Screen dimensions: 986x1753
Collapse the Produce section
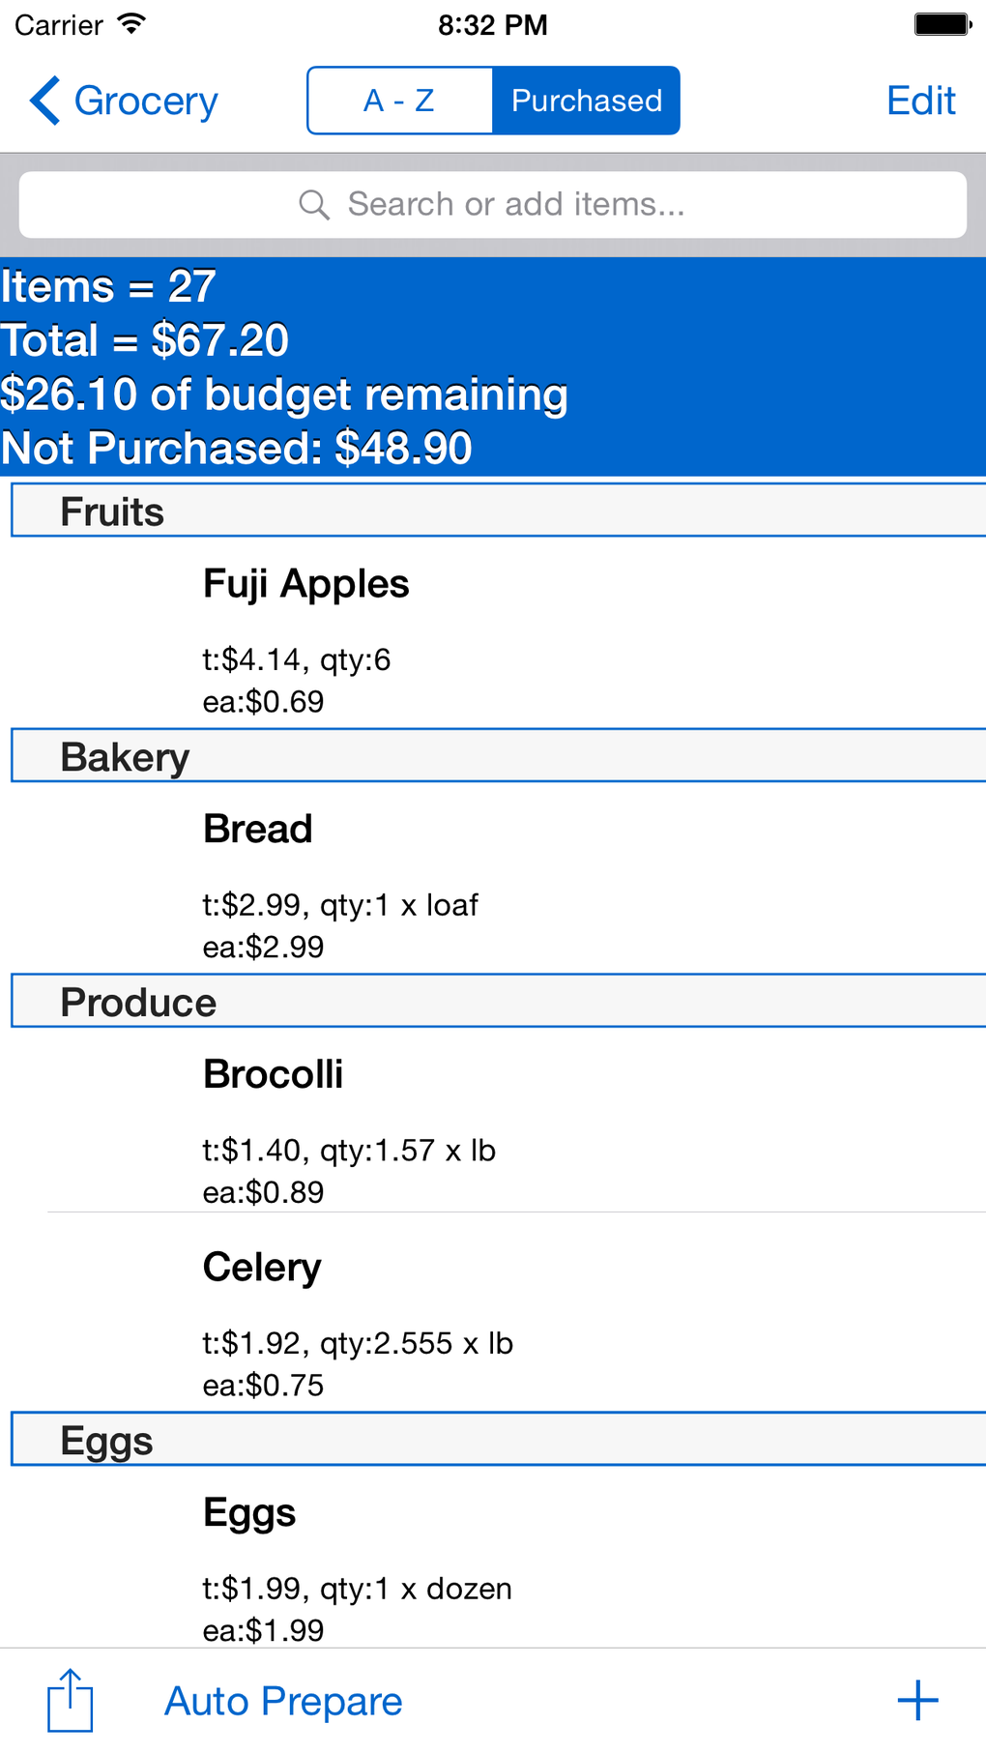point(138,1002)
